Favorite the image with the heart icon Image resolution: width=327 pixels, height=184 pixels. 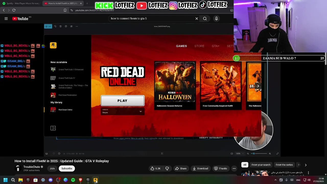pyautogui.click(x=54, y=154)
